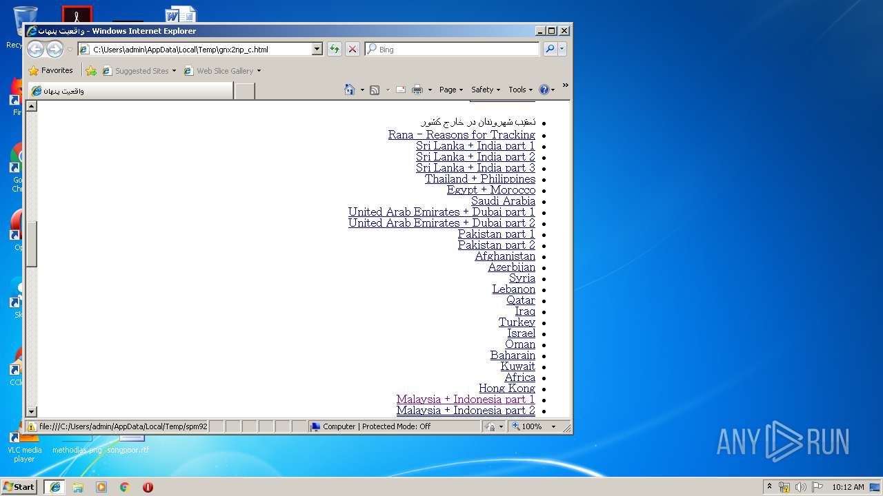Expand the zoom level dropdown arrow
Image resolution: width=883 pixels, height=496 pixels.
[553, 426]
